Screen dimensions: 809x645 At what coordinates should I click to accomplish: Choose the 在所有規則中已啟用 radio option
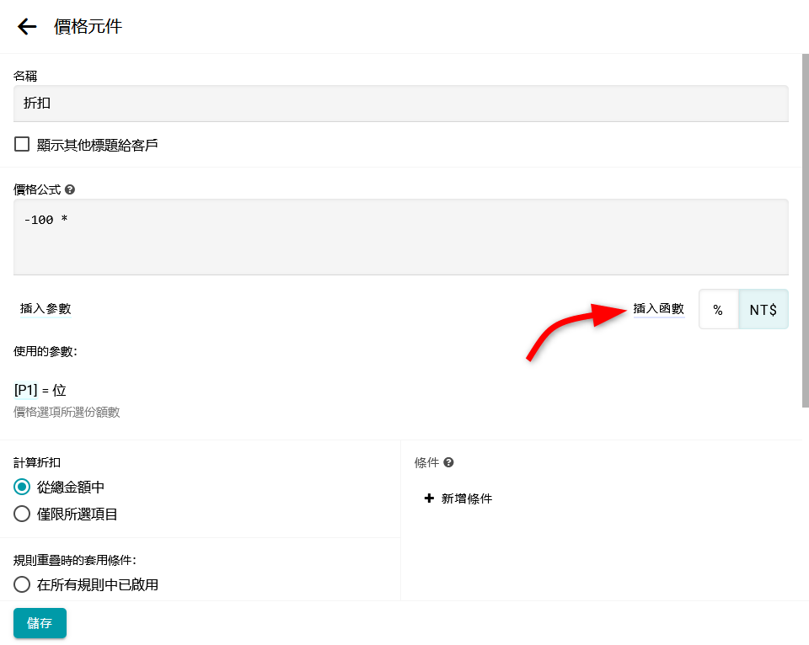[x=22, y=584]
